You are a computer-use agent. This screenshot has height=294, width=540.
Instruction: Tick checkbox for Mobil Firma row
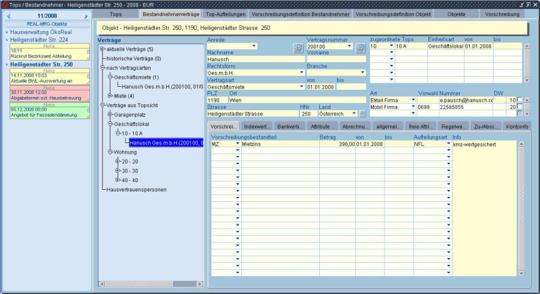tap(520, 107)
